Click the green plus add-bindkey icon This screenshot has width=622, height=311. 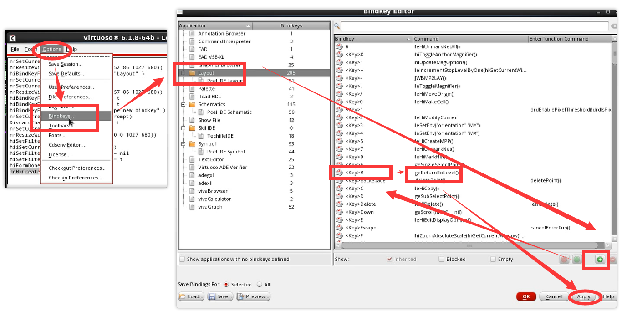600,260
